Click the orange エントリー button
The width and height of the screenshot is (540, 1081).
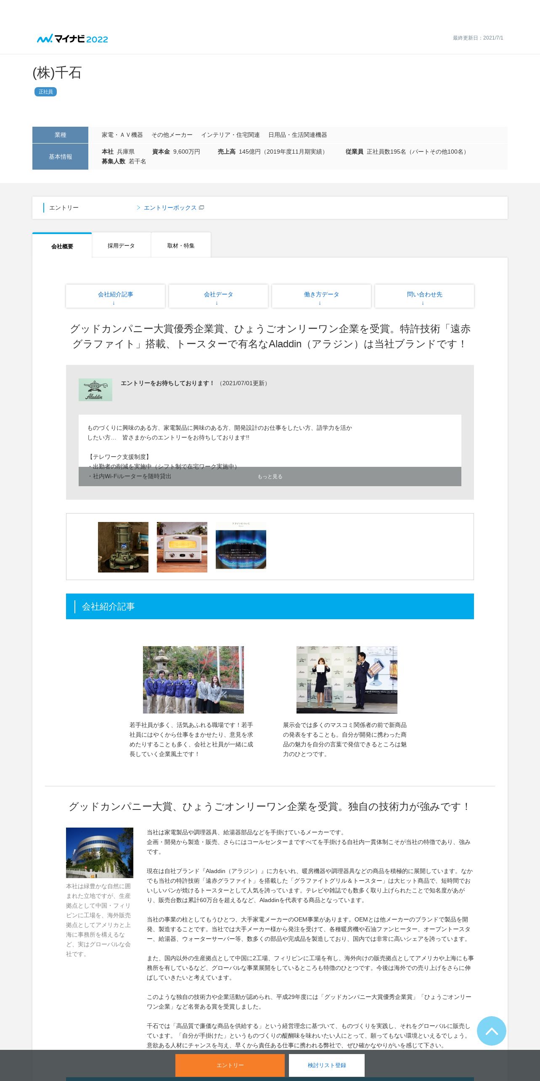pos(230,1065)
